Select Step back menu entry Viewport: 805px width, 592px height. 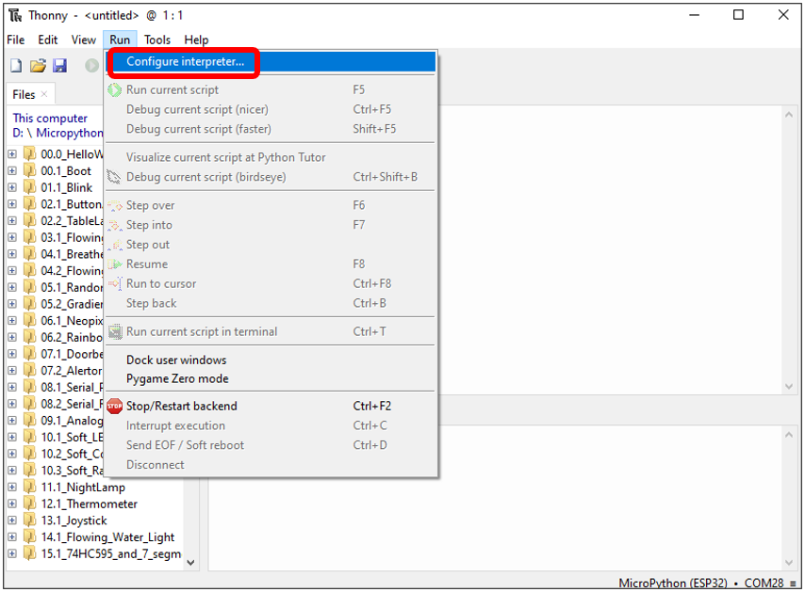tap(271, 303)
